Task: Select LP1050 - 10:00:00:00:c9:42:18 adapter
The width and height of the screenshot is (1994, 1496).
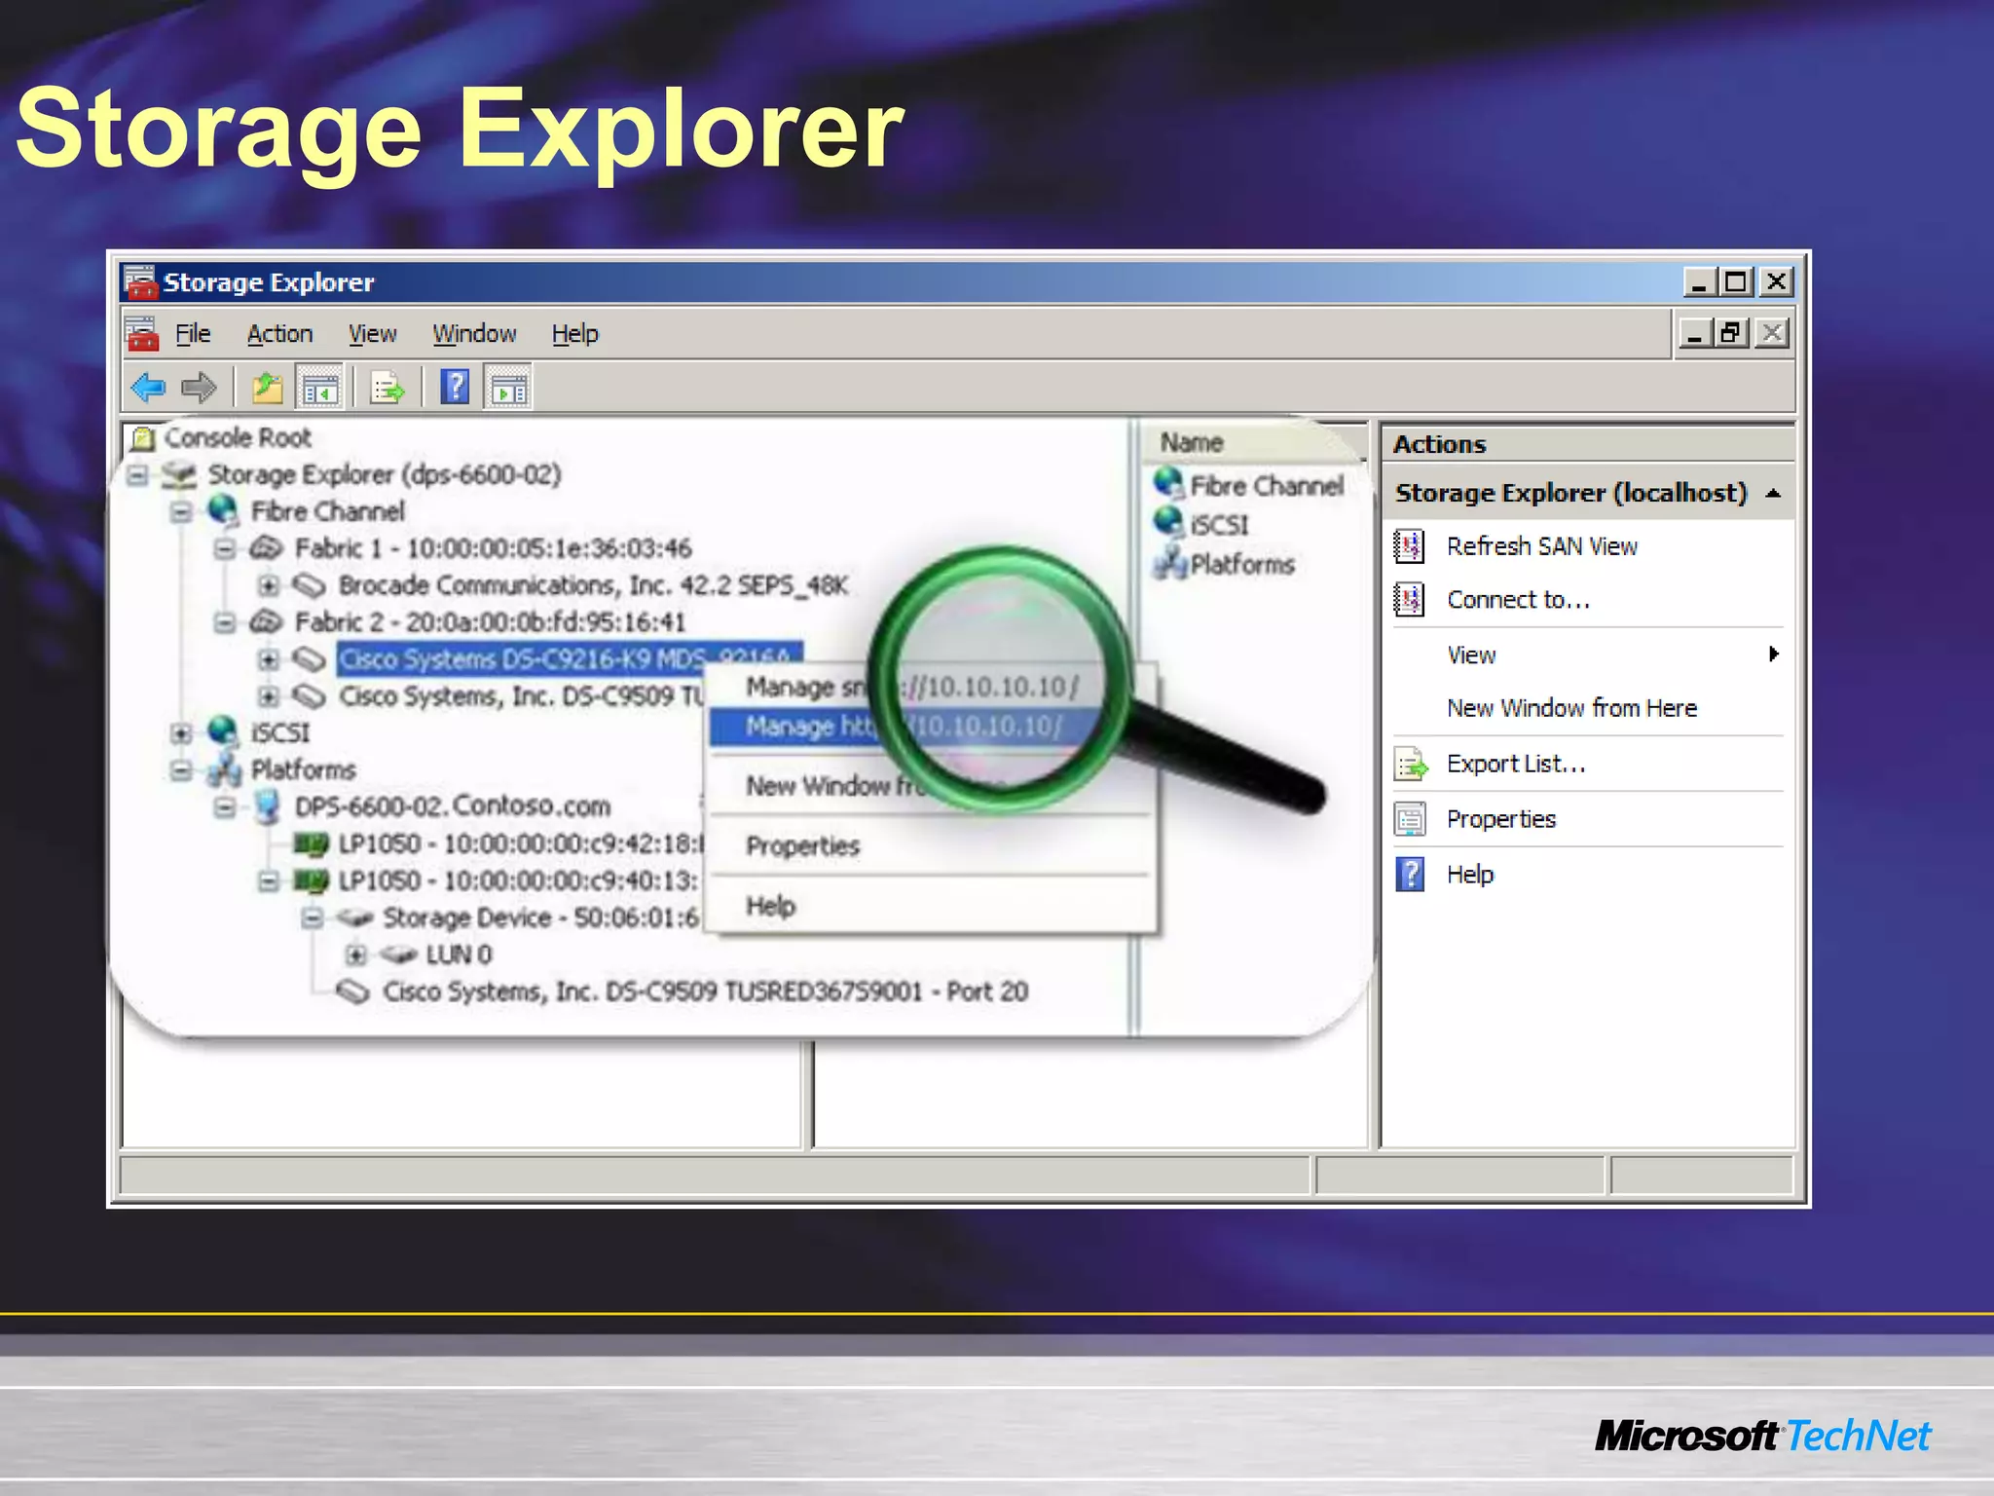Action: coord(521,843)
